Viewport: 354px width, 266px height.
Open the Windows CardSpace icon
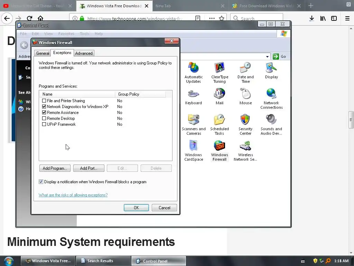pyautogui.click(x=194, y=151)
